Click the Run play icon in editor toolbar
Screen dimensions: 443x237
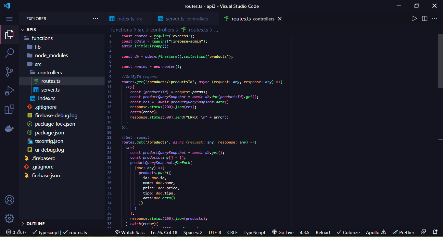(414, 19)
